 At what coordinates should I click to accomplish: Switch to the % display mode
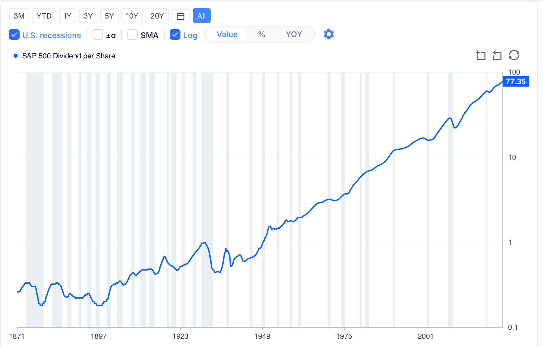coord(261,34)
